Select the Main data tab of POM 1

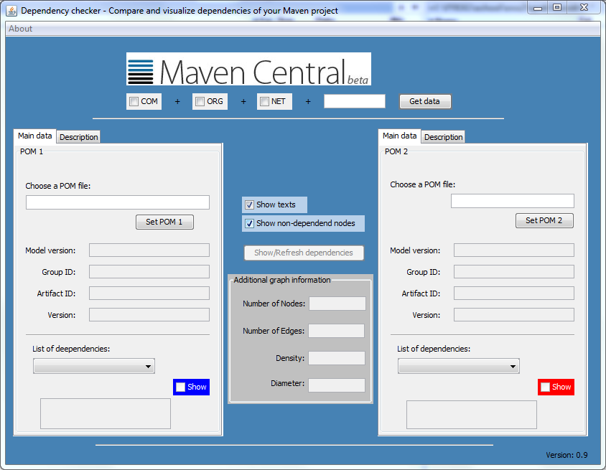pos(34,136)
